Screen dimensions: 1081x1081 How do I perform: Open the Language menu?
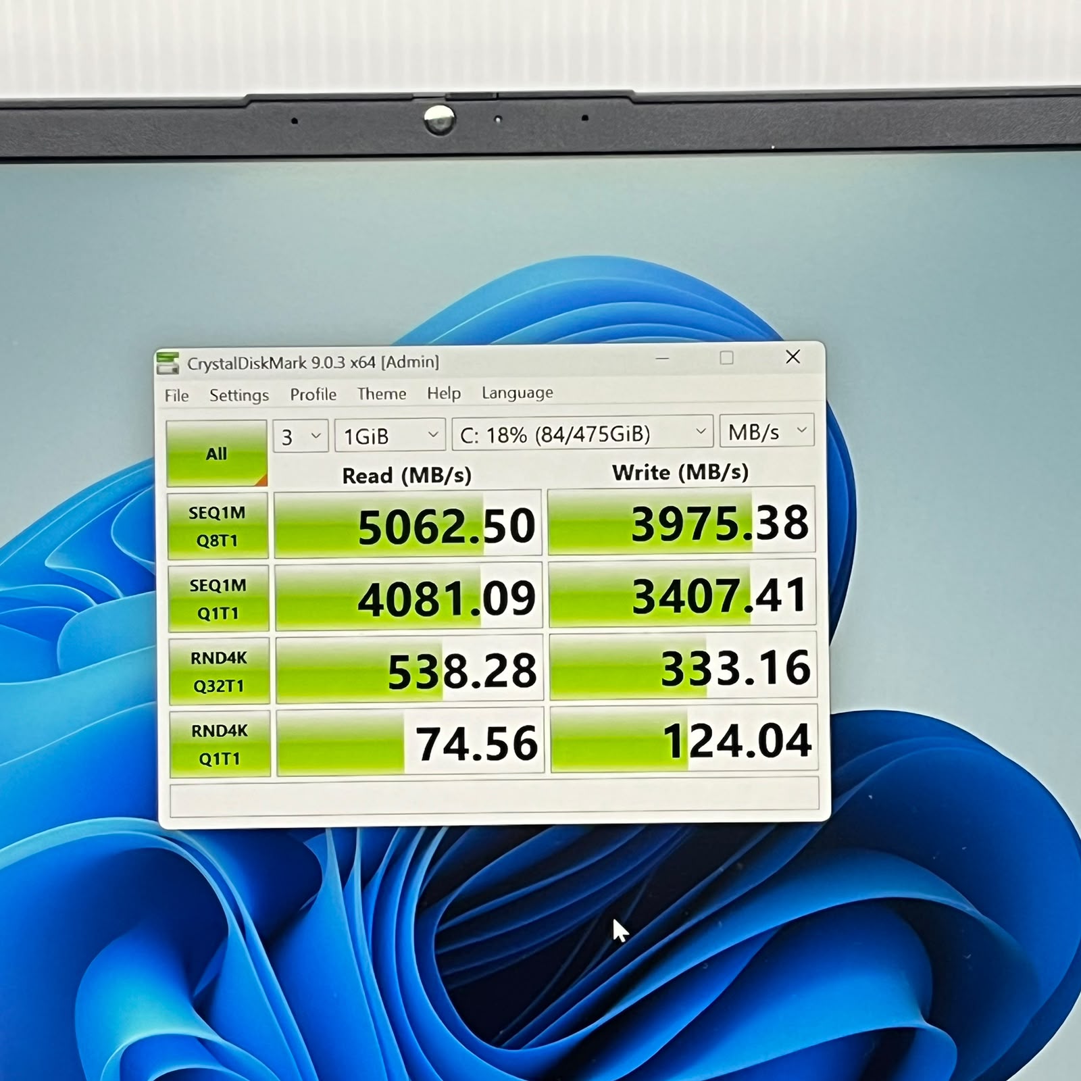point(517,393)
